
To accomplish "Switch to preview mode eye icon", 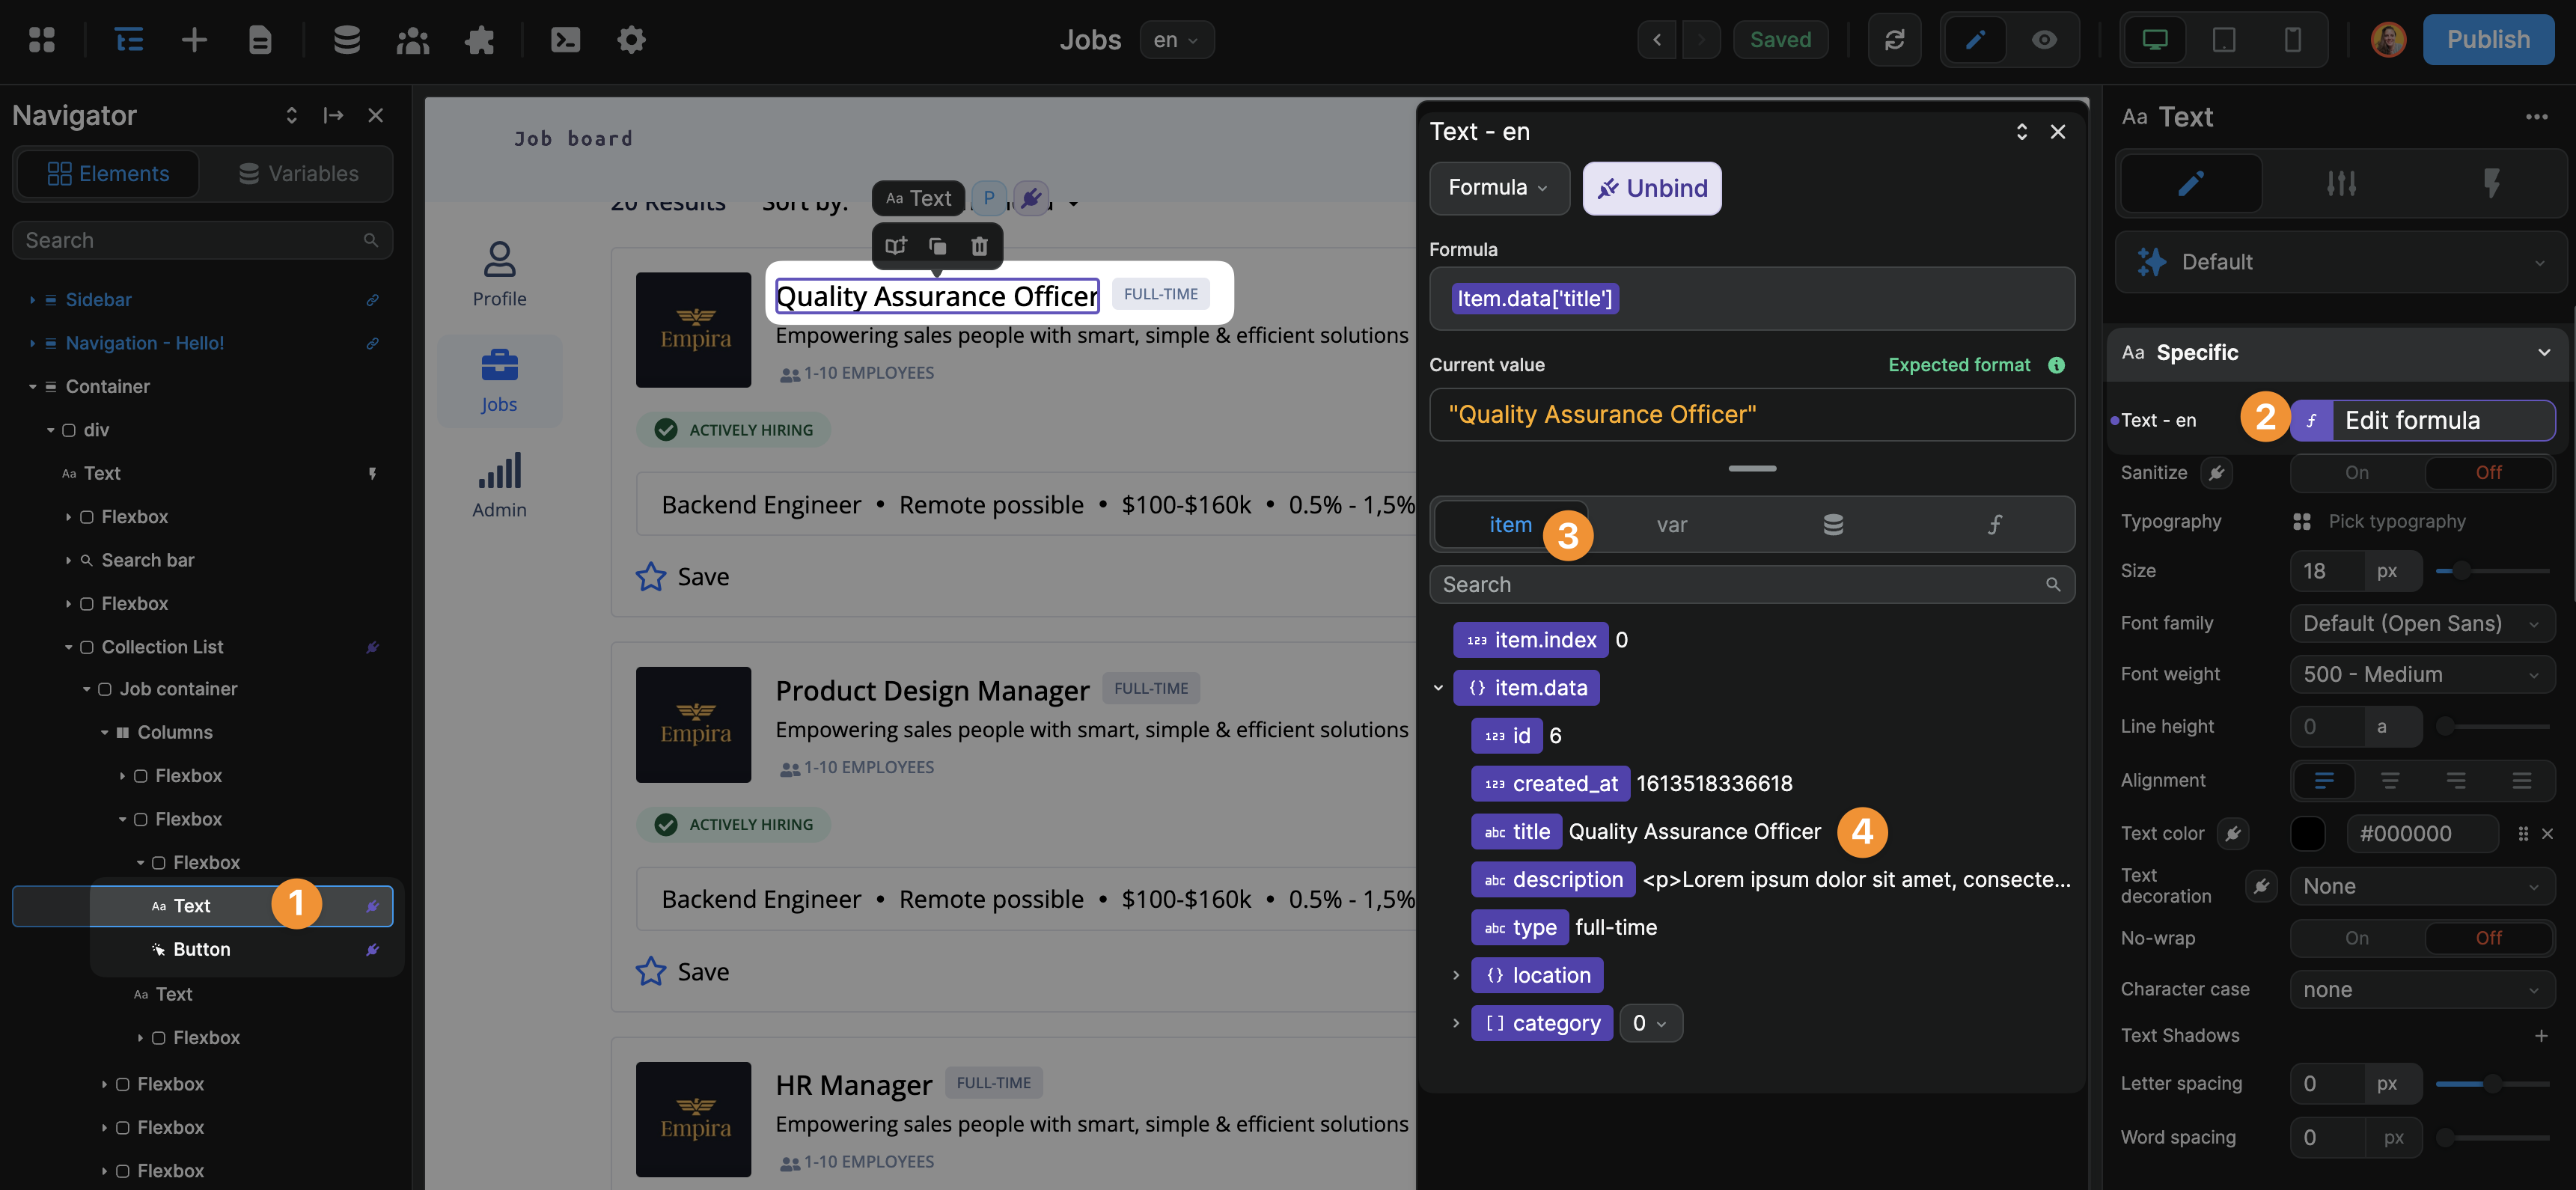I will coord(2043,40).
